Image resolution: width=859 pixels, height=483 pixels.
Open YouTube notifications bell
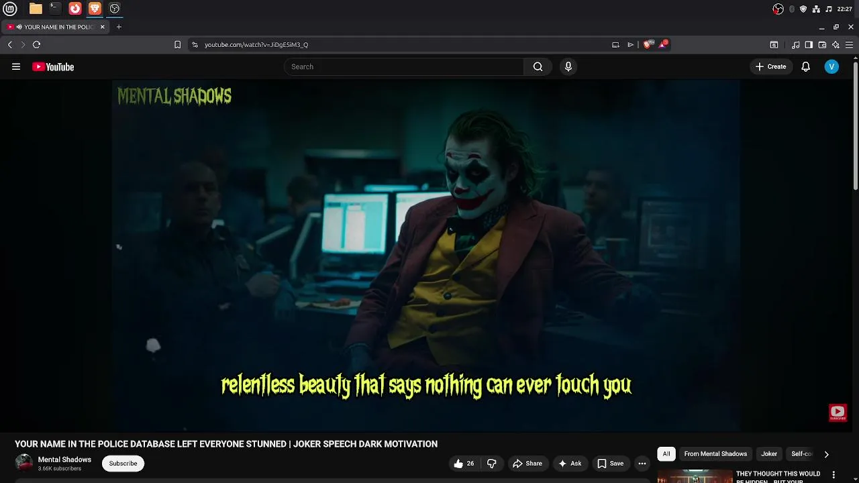tap(805, 66)
